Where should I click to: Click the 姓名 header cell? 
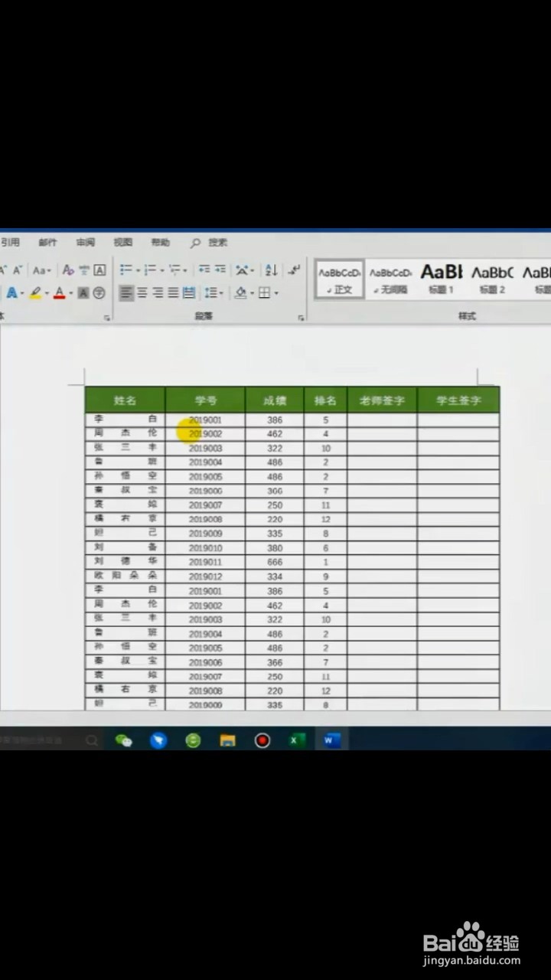coord(125,400)
